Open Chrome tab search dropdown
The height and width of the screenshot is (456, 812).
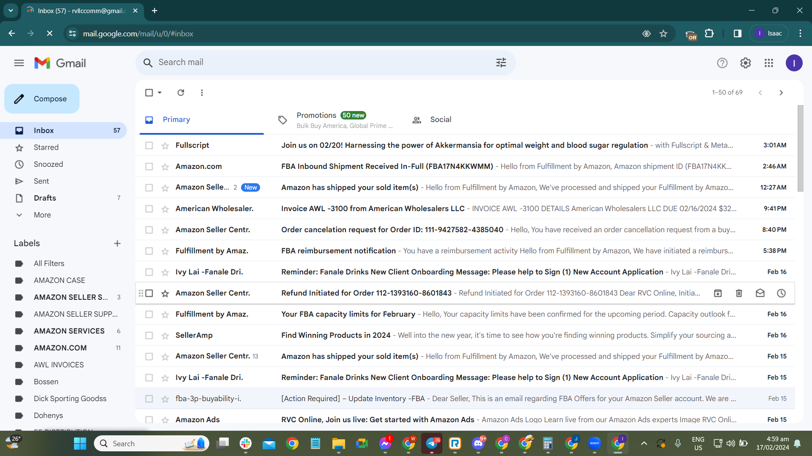point(11,11)
